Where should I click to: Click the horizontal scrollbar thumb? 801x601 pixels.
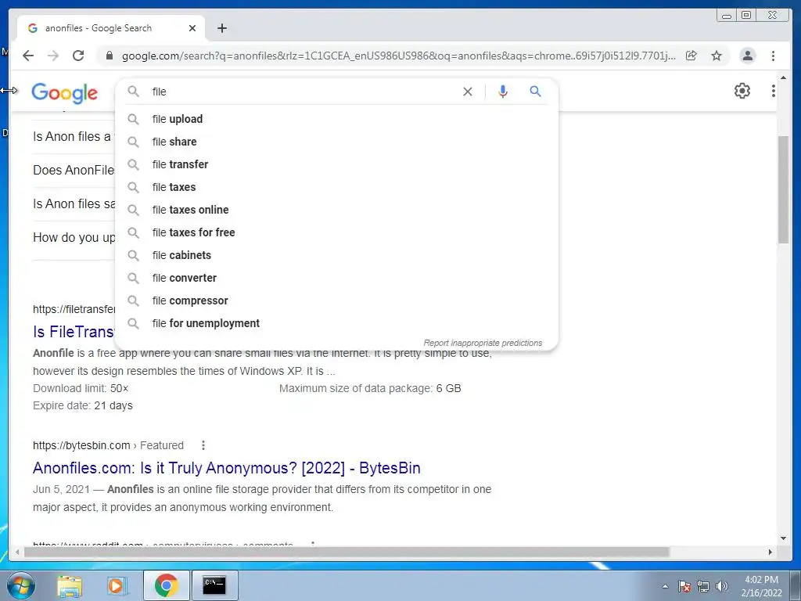pyautogui.click(x=347, y=552)
